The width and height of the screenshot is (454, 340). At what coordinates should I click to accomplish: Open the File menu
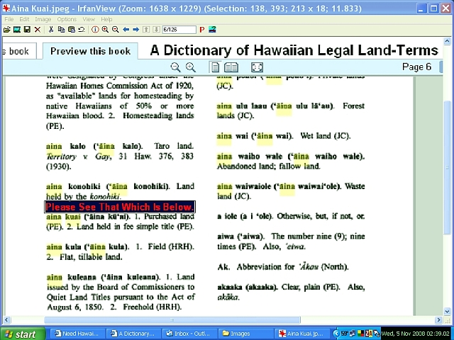point(9,19)
